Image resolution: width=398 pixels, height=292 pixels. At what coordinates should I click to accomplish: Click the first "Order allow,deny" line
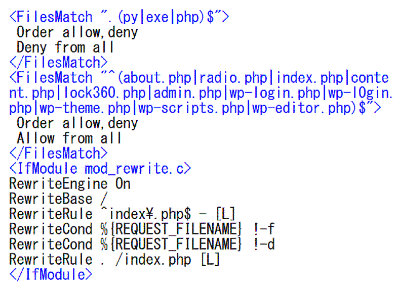[77, 32]
